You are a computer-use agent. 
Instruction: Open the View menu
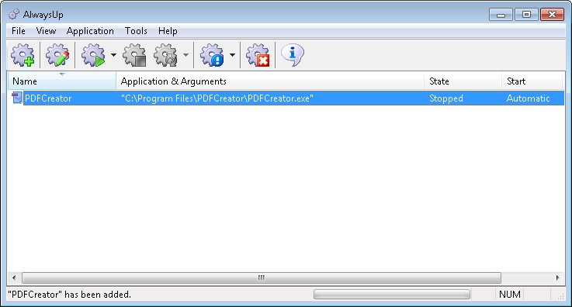(x=46, y=31)
